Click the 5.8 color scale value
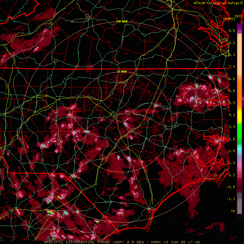 pyautogui.click(x=232, y=91)
